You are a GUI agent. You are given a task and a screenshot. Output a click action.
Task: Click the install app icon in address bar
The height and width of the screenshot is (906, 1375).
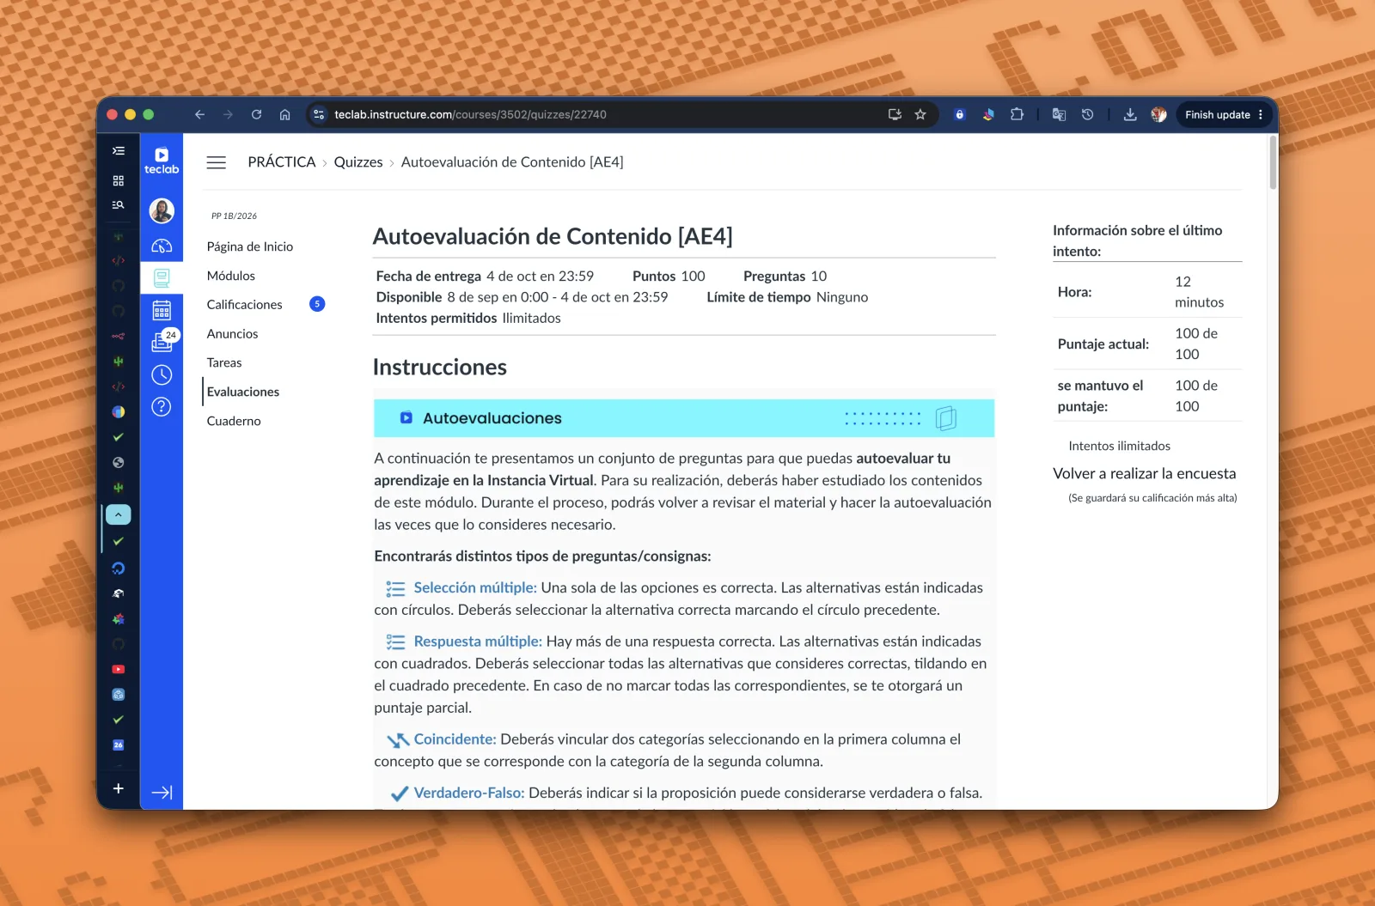coord(895,114)
